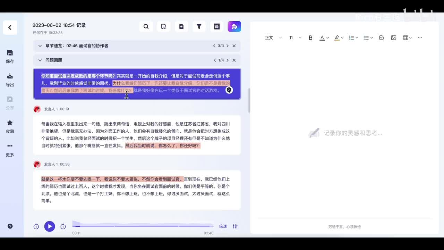The image size is (444, 250).
Task: Collapse the 问题回顾 question review section
Action: 40,60
